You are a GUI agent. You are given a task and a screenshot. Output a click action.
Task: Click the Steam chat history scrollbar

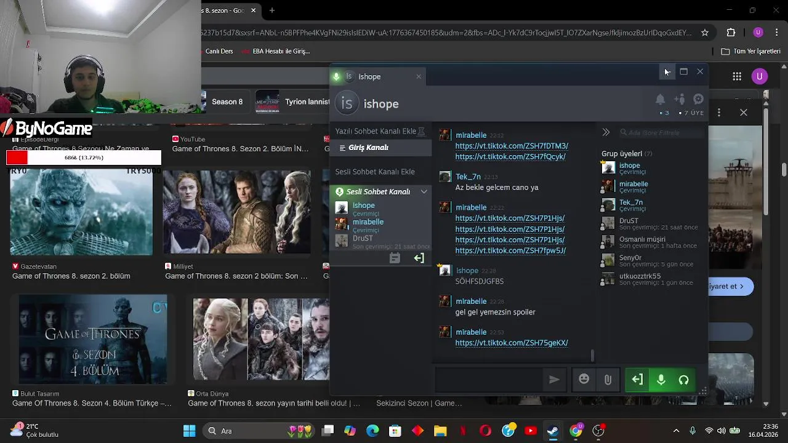pos(593,356)
